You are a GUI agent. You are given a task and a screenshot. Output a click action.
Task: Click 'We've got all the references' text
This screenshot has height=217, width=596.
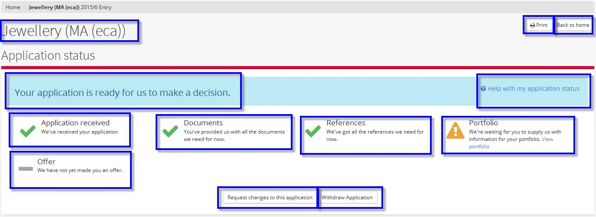point(375,135)
